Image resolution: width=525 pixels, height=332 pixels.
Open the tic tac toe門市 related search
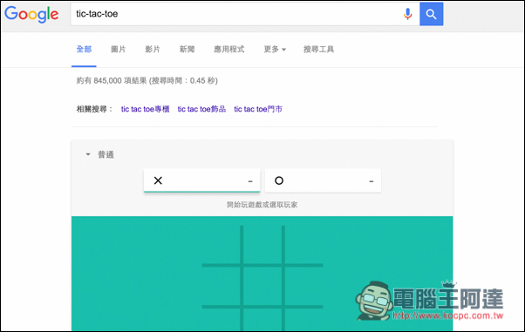(x=258, y=109)
